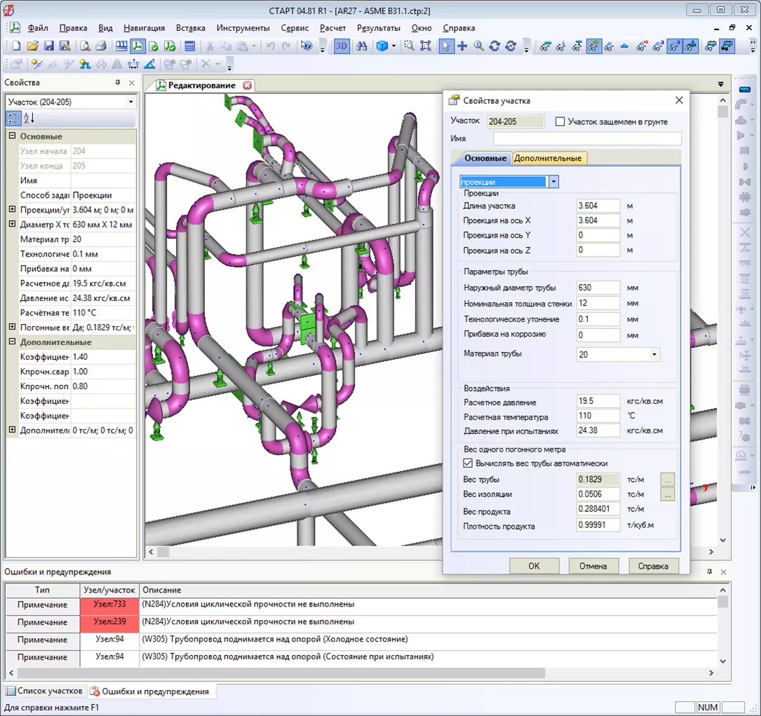Click the 'Отмена' button
The width and height of the screenshot is (761, 716).
593,566
